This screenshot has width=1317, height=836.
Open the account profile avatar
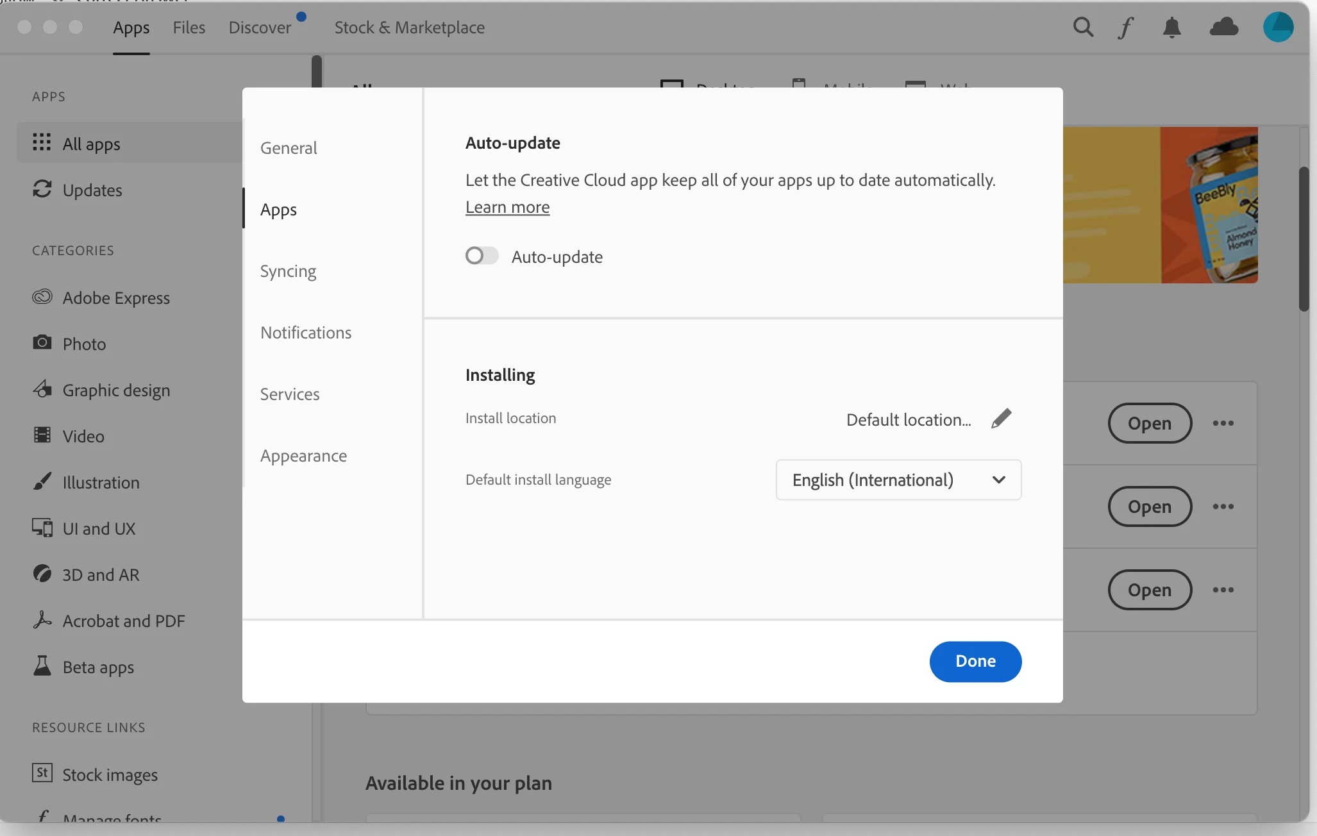1278,28
